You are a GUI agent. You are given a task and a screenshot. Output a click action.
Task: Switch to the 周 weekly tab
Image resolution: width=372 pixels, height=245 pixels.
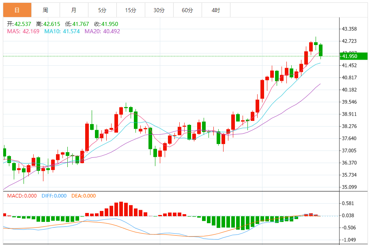[x=45, y=10]
